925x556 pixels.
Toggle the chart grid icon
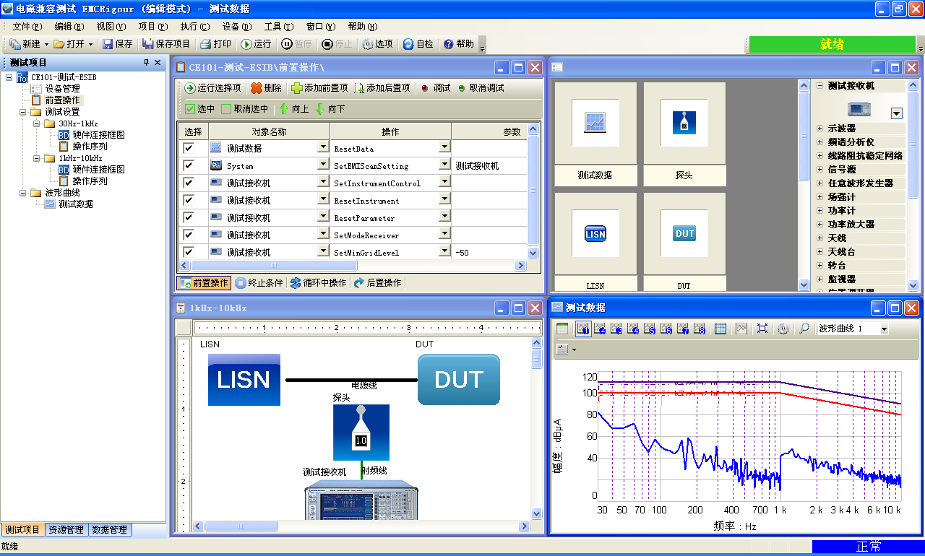coord(720,329)
